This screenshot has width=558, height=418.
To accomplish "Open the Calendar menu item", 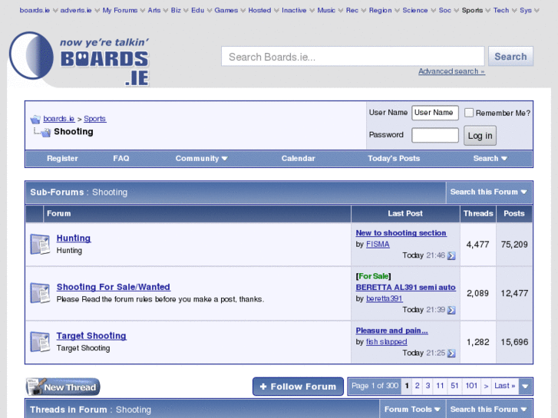I will 299,158.
